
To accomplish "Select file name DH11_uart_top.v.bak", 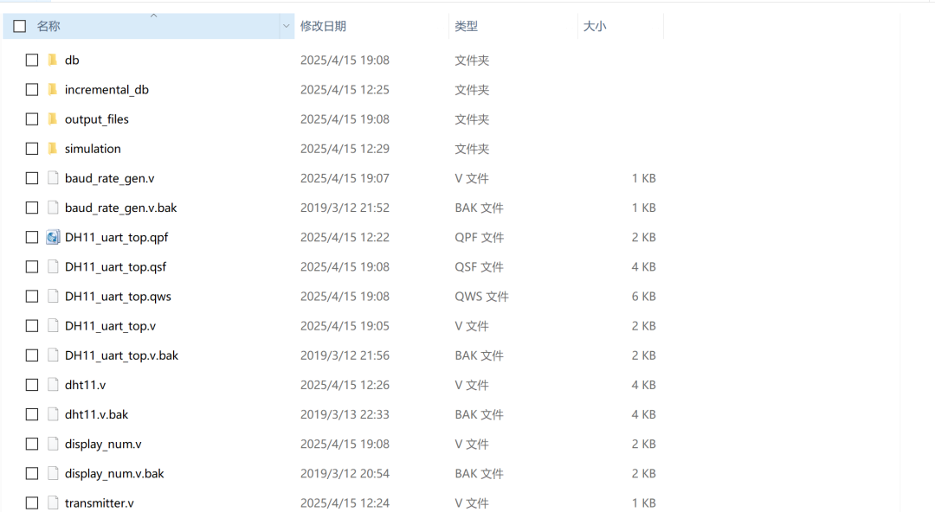I will click(x=121, y=355).
